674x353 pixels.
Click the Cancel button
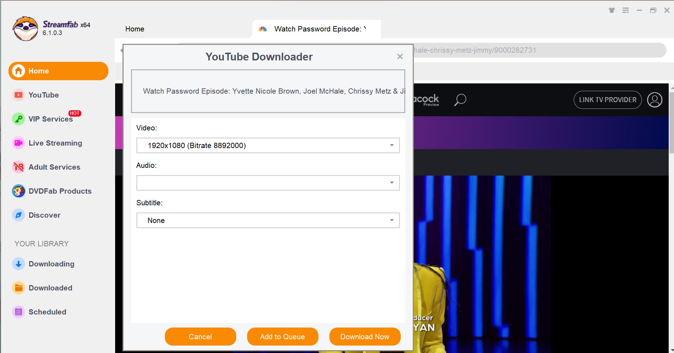tap(200, 337)
